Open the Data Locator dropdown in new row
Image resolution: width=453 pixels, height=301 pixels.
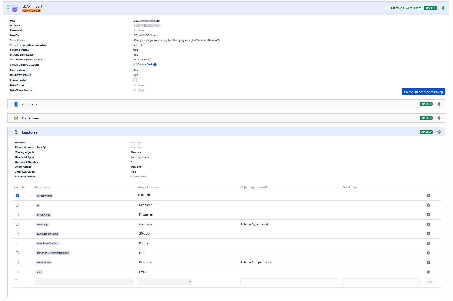coord(84,282)
